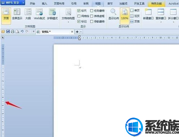Check the 表格虚框 table gridlines checkbox
Screen dimensions: 179x137
tap(92, 16)
